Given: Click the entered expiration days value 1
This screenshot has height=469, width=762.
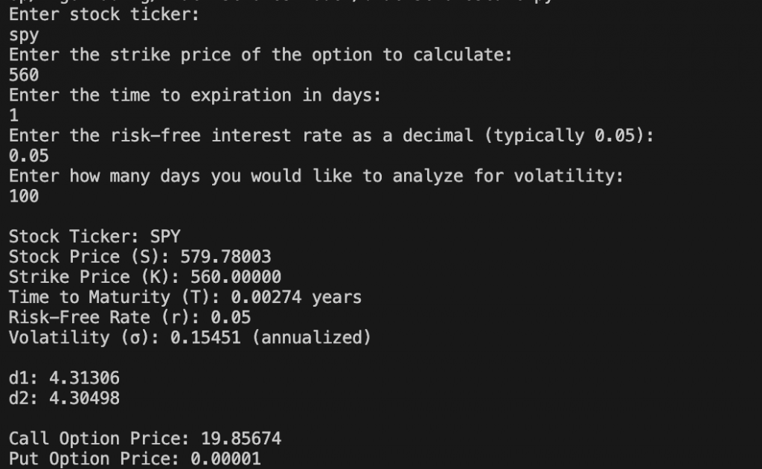Looking at the screenshot, I should pyautogui.click(x=14, y=115).
